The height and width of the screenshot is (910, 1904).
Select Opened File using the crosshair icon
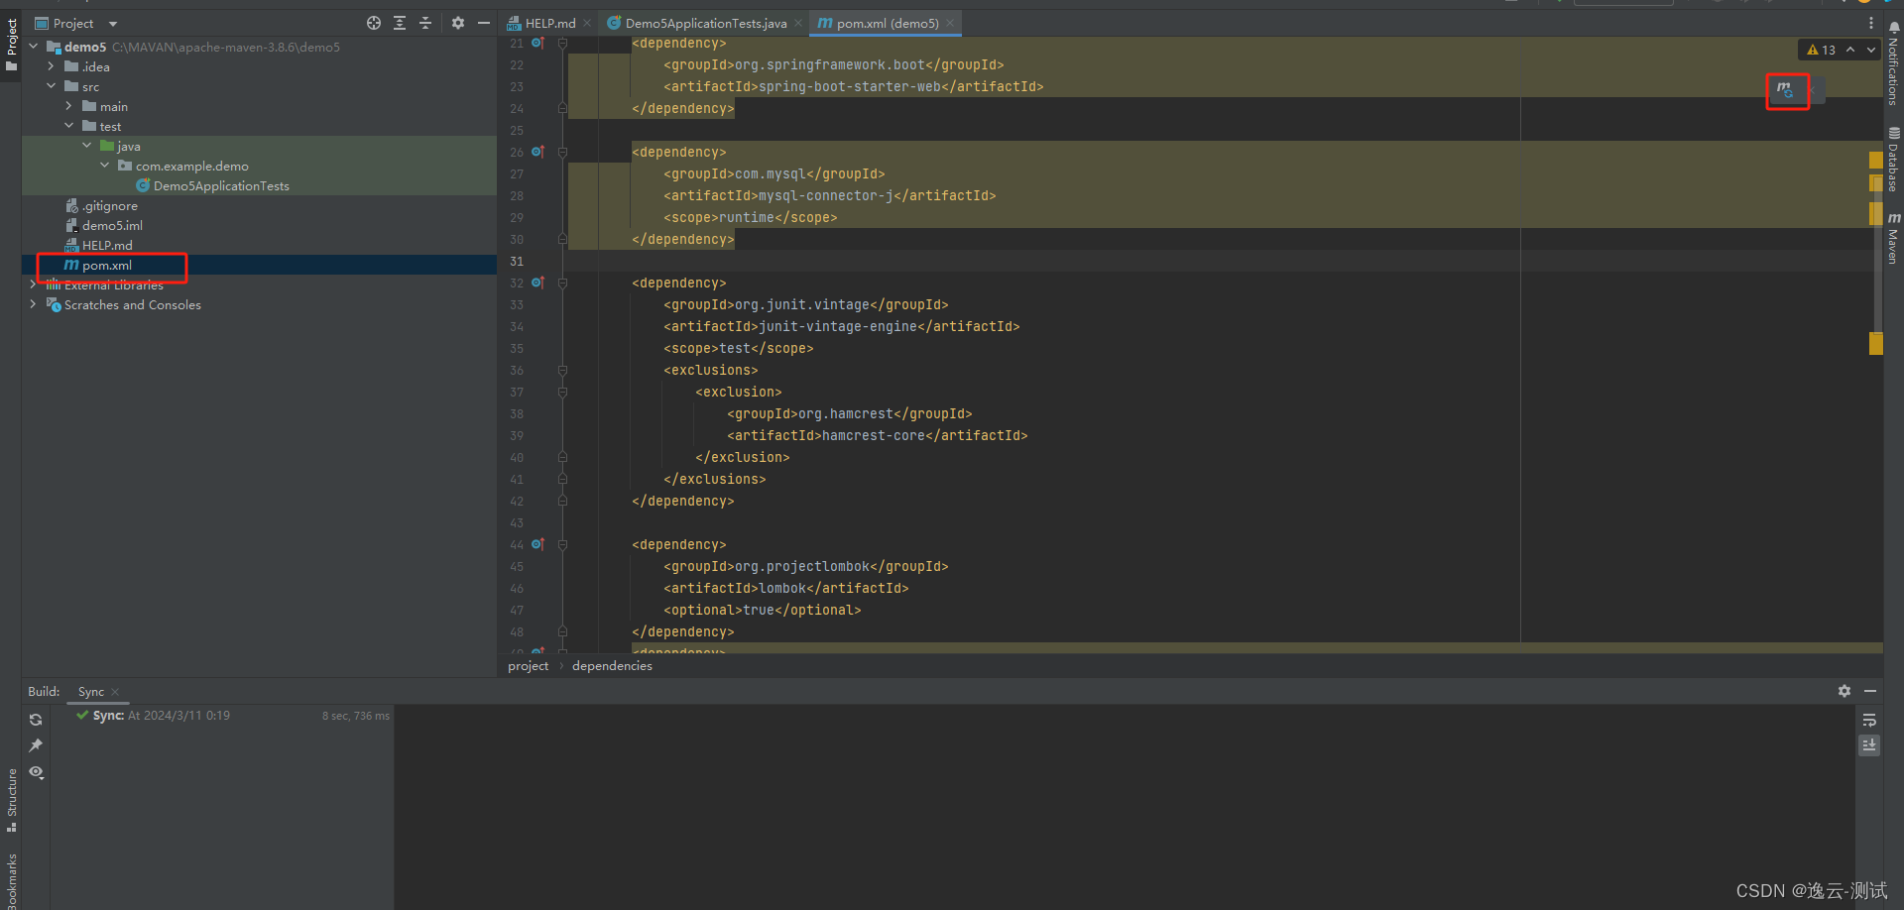click(x=374, y=22)
